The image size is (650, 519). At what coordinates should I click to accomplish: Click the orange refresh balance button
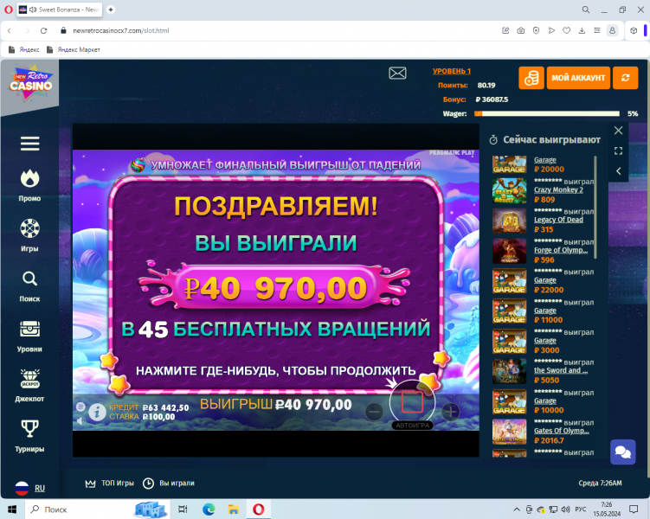[x=625, y=78]
